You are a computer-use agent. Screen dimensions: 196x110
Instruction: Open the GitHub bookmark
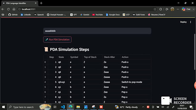click(x=13, y=15)
